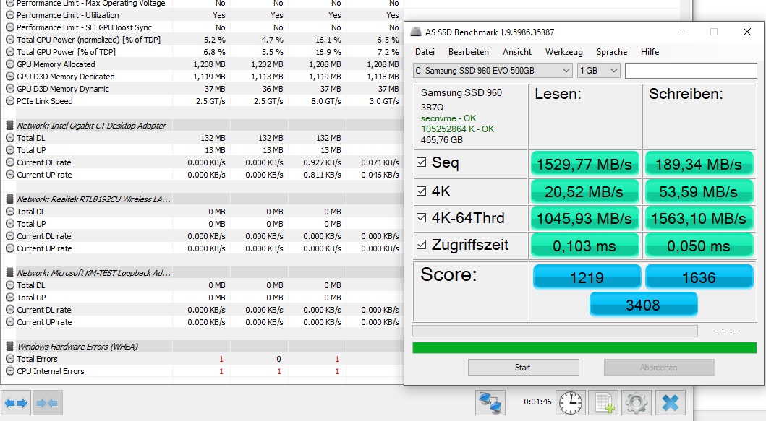This screenshot has width=766, height=421.
Task: Open the 1 GB test size dropdown
Action: (598, 71)
